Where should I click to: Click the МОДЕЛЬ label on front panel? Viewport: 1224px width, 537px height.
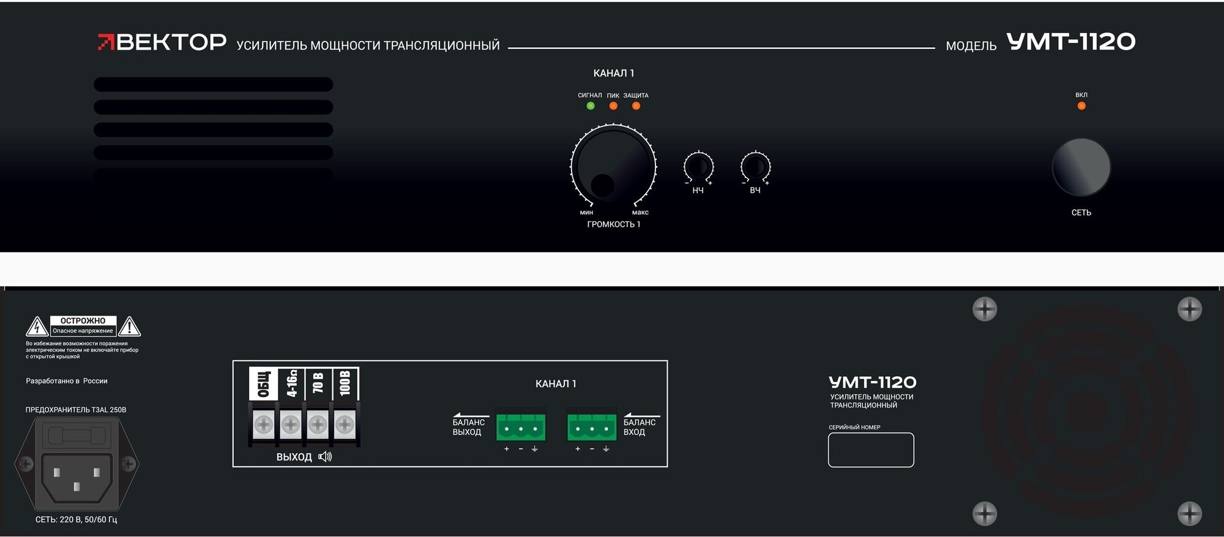[x=971, y=46]
